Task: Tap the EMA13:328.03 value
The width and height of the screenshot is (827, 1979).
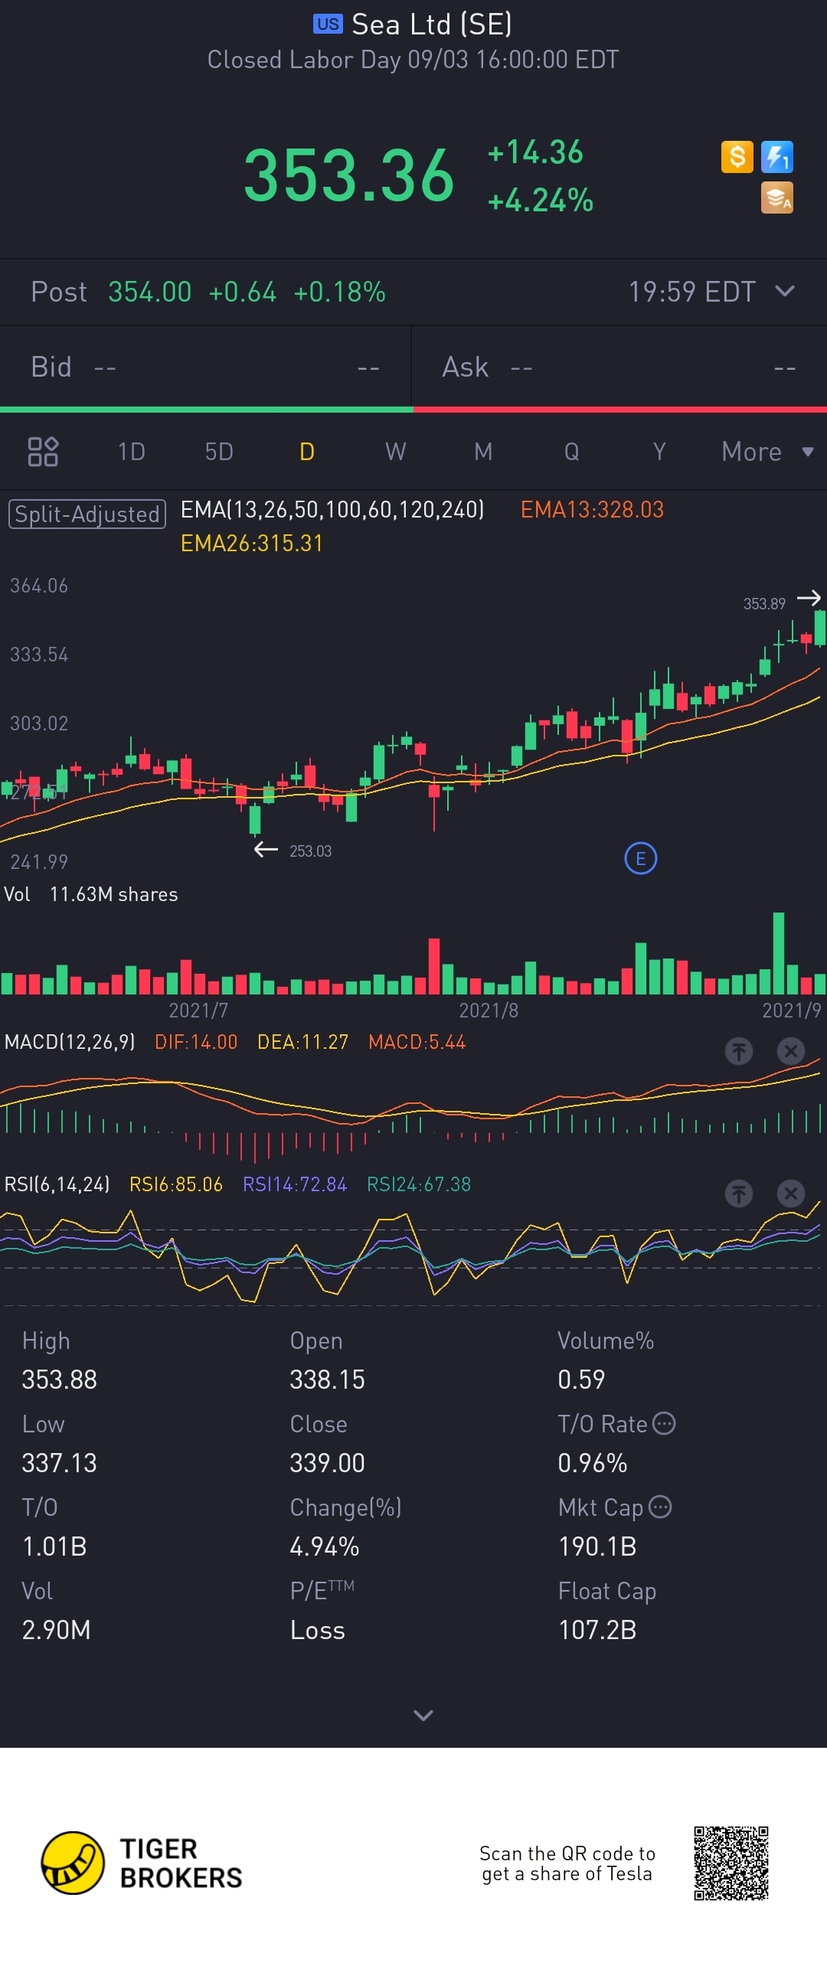Action: (592, 509)
